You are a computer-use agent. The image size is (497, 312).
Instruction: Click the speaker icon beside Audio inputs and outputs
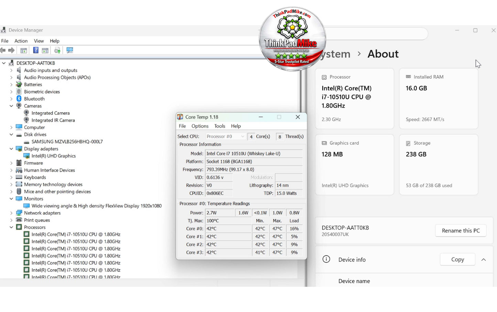[x=19, y=70]
